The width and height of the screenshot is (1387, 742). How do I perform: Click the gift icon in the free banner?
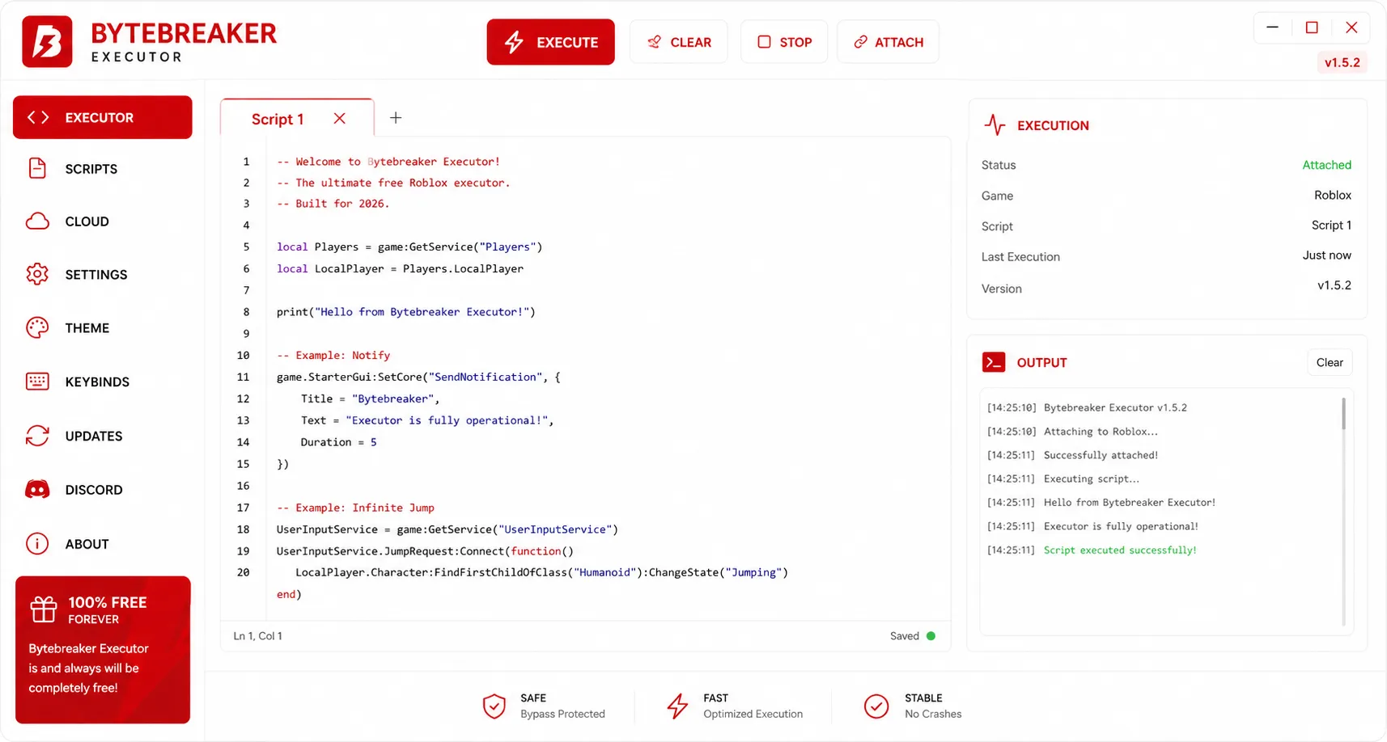click(x=44, y=609)
